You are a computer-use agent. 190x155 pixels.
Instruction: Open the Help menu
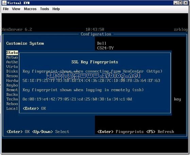(x=56, y=9)
